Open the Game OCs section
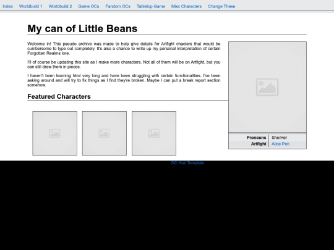The image size is (334, 250). click(88, 6)
